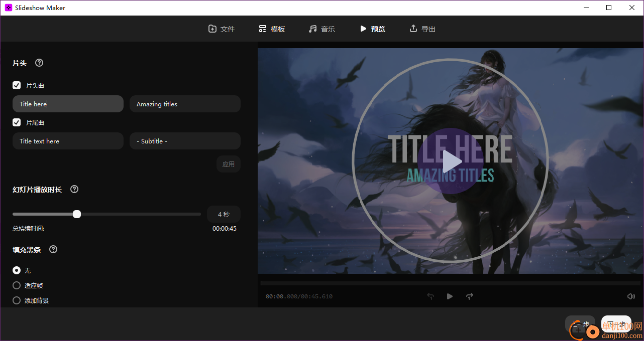Click the help icon next to 填充黑条

click(x=53, y=249)
